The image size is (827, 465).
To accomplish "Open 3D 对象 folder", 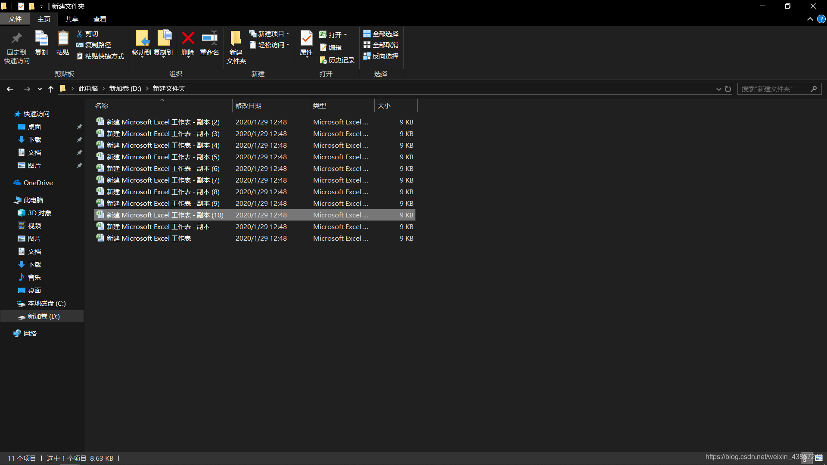I will 39,213.
